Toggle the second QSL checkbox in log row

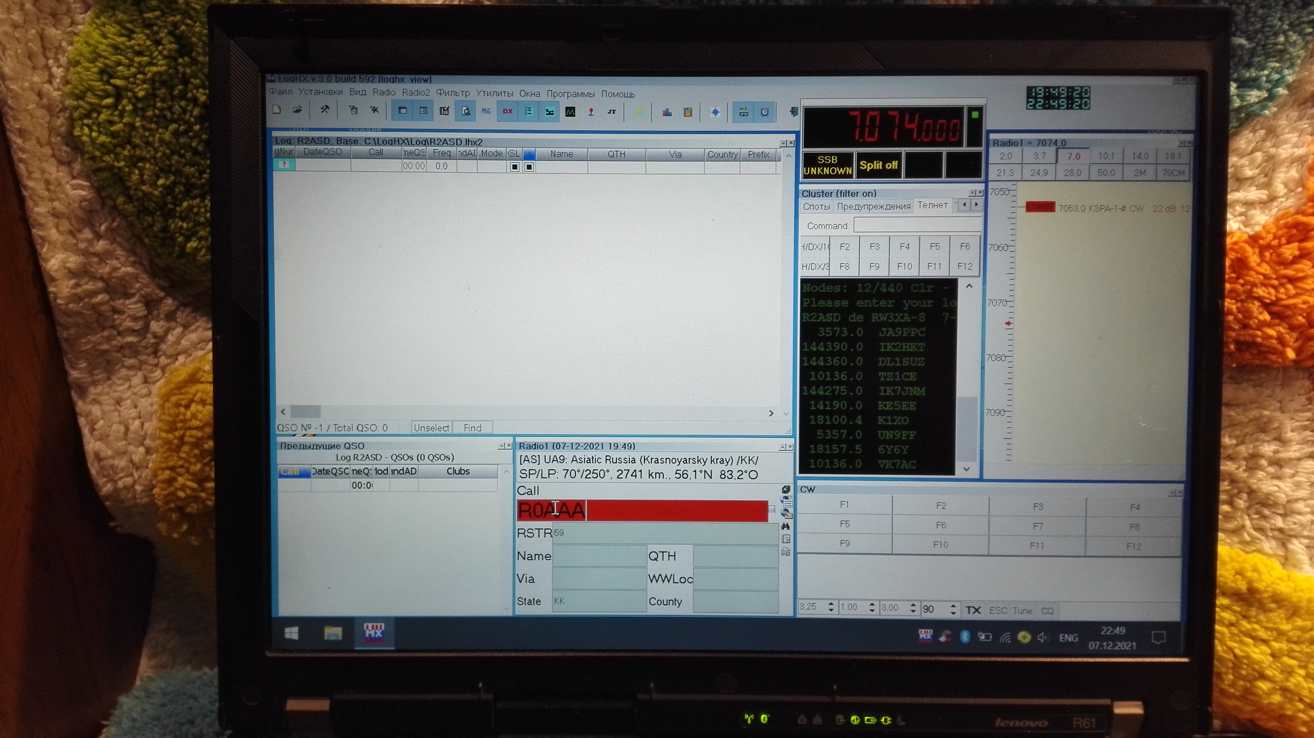coord(529,167)
